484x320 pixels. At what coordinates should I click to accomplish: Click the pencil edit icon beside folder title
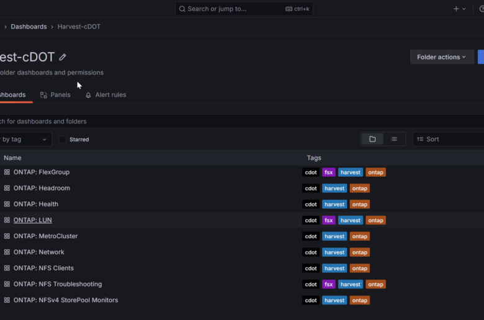63,57
